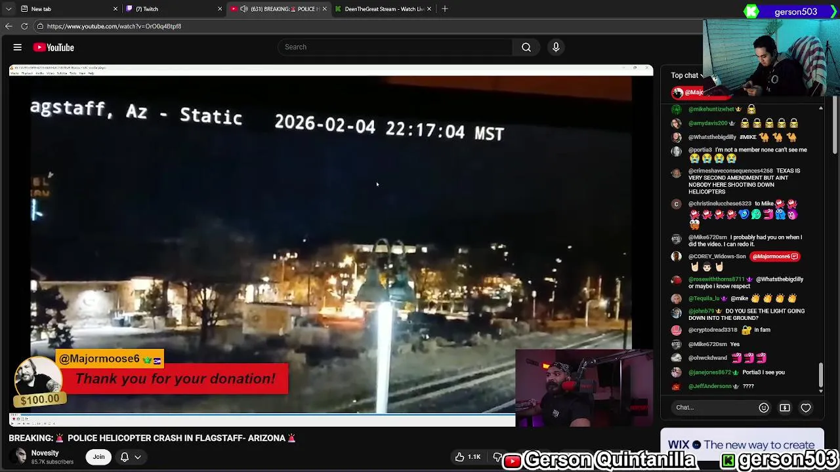Go back with browser back arrow
The height and width of the screenshot is (472, 840).
[9, 26]
